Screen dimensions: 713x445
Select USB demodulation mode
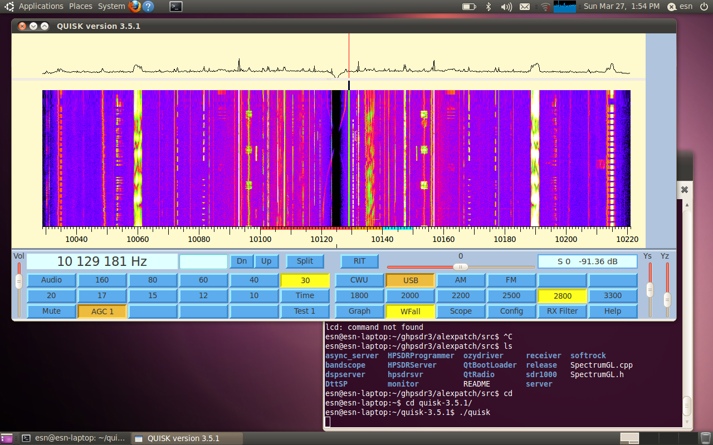tap(410, 280)
